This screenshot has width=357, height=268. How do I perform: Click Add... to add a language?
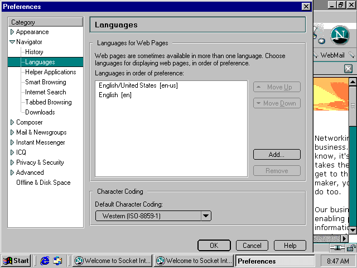277,155
